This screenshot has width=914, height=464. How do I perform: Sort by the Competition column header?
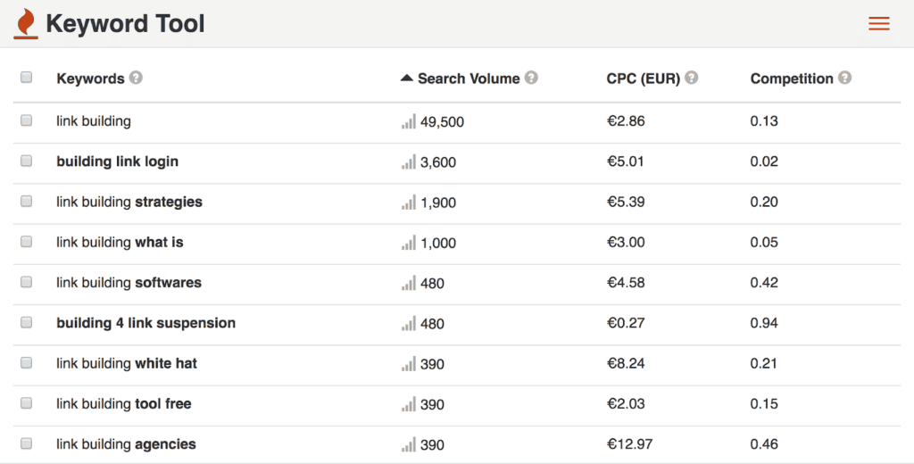click(792, 79)
